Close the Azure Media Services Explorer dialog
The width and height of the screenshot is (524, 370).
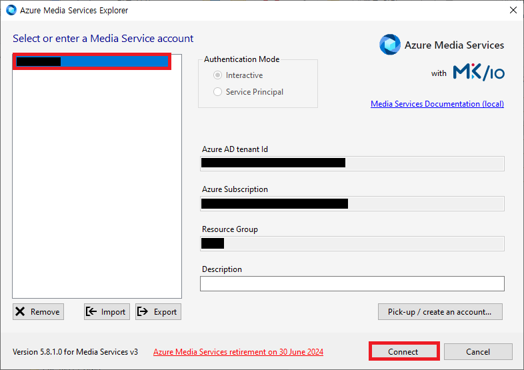click(513, 10)
